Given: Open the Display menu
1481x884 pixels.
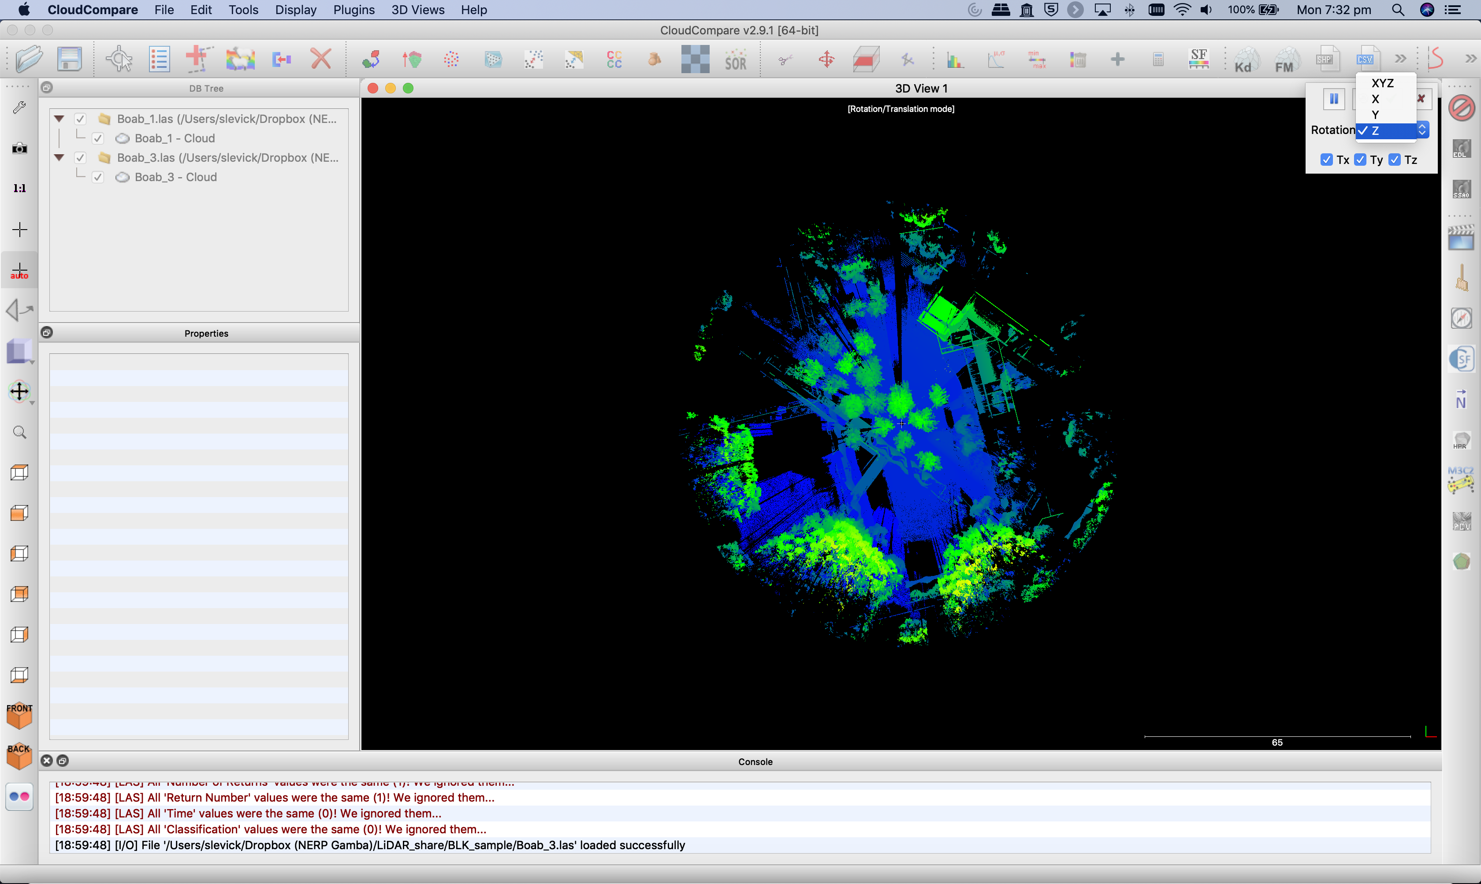Looking at the screenshot, I should [x=295, y=10].
